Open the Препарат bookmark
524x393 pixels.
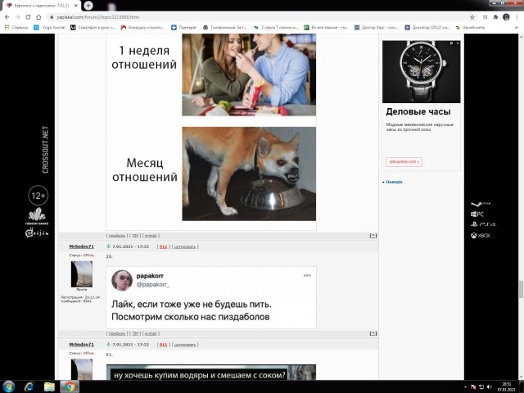coord(183,27)
